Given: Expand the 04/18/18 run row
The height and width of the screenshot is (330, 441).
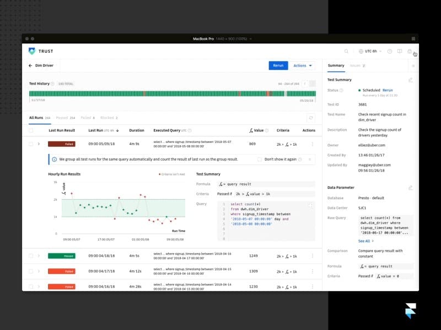Looking at the screenshot, I should coord(39,256).
